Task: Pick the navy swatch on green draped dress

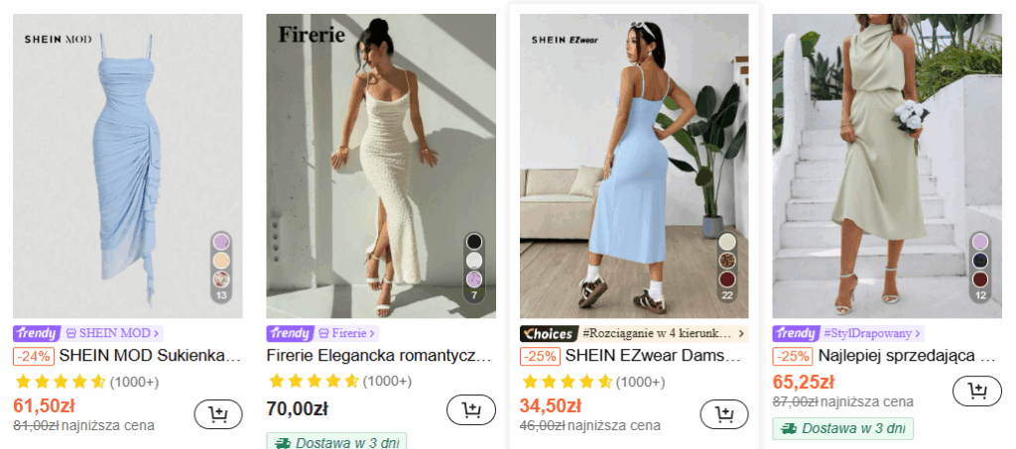Action: [x=979, y=261]
